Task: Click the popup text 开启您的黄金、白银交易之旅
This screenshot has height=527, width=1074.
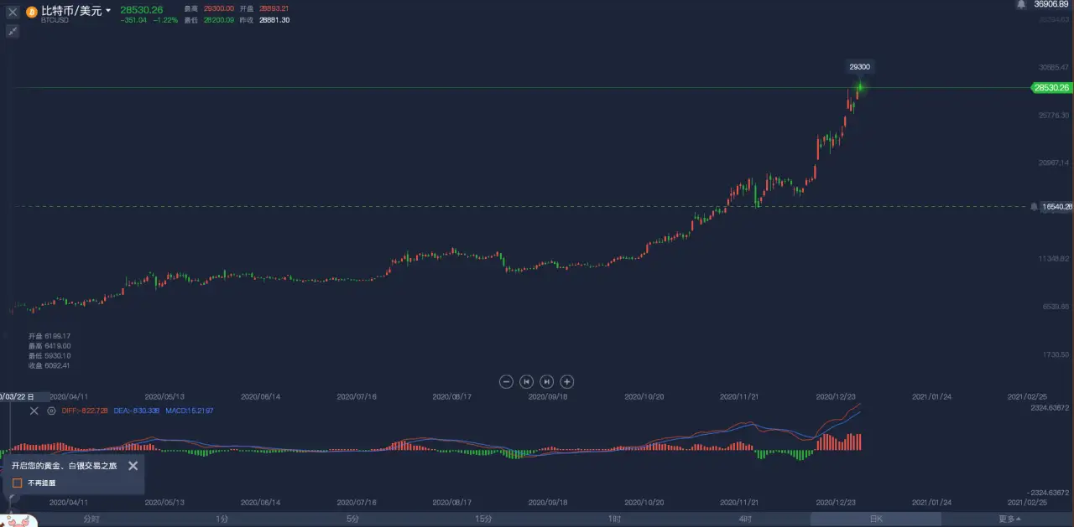Action: [63, 466]
